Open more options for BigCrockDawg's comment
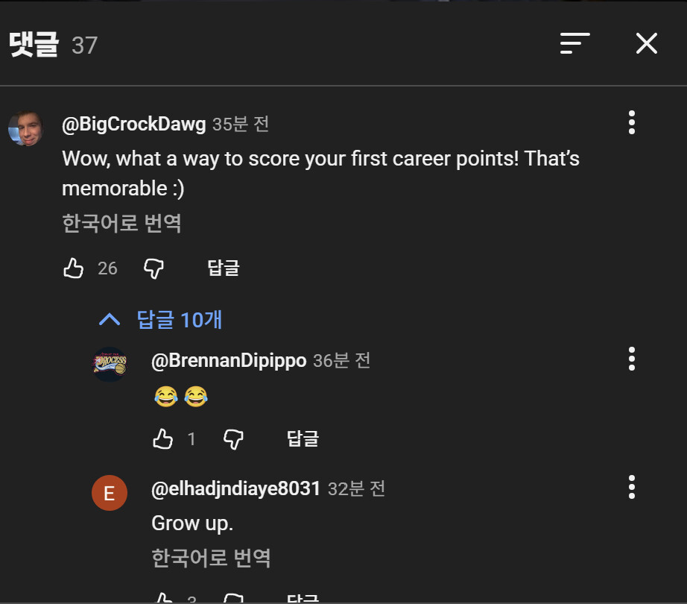Viewport: 687px width, 604px height. 631,122
